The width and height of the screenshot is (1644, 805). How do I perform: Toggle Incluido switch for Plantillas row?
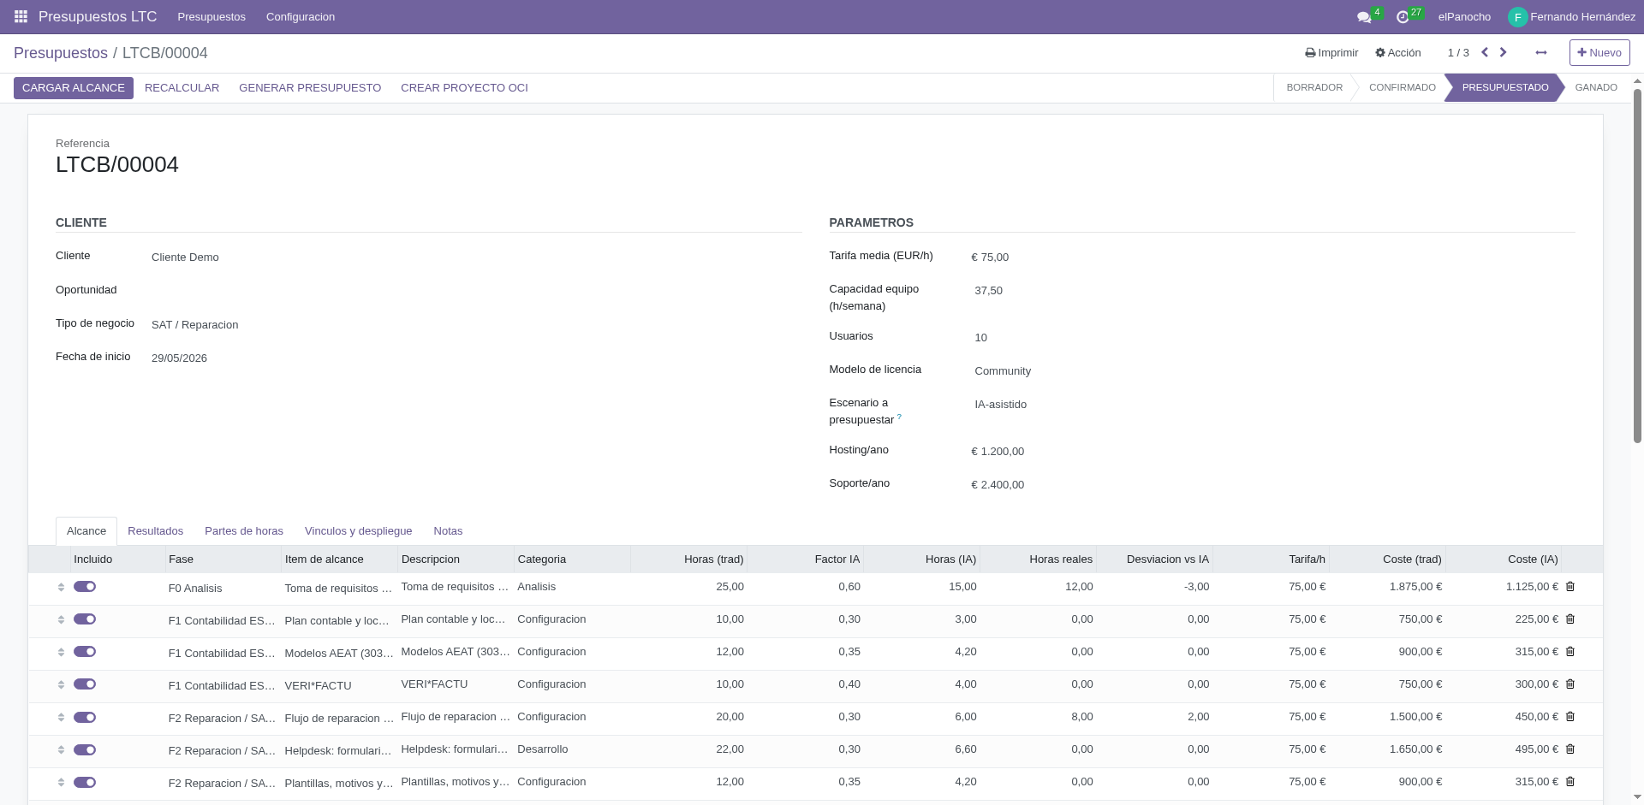pos(85,782)
